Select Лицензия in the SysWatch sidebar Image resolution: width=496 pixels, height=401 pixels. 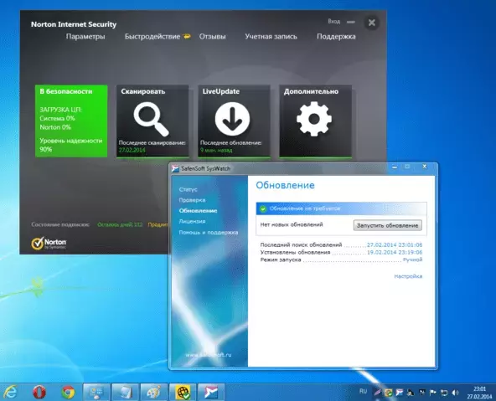192,222
